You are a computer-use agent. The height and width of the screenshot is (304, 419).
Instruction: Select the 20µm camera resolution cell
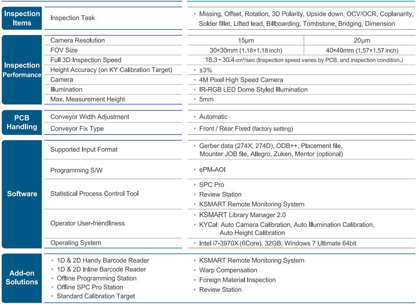click(x=362, y=40)
